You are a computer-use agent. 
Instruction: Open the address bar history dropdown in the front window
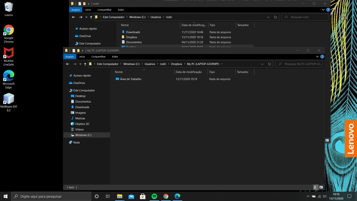[262, 64]
